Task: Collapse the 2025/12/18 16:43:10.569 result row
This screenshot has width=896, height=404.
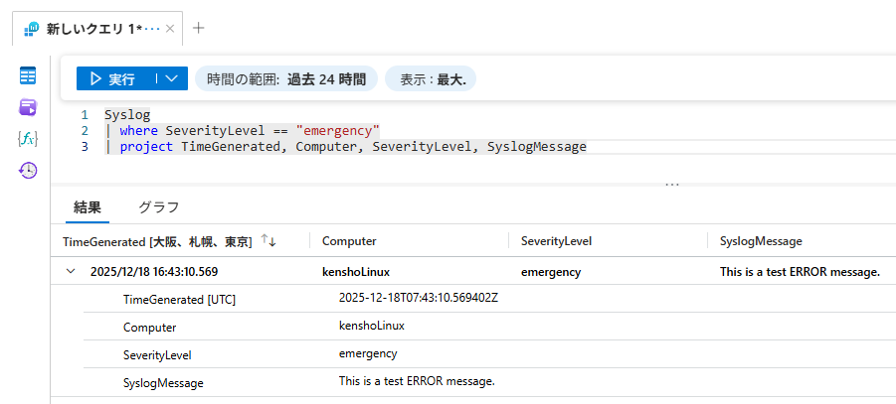Action: click(x=71, y=272)
